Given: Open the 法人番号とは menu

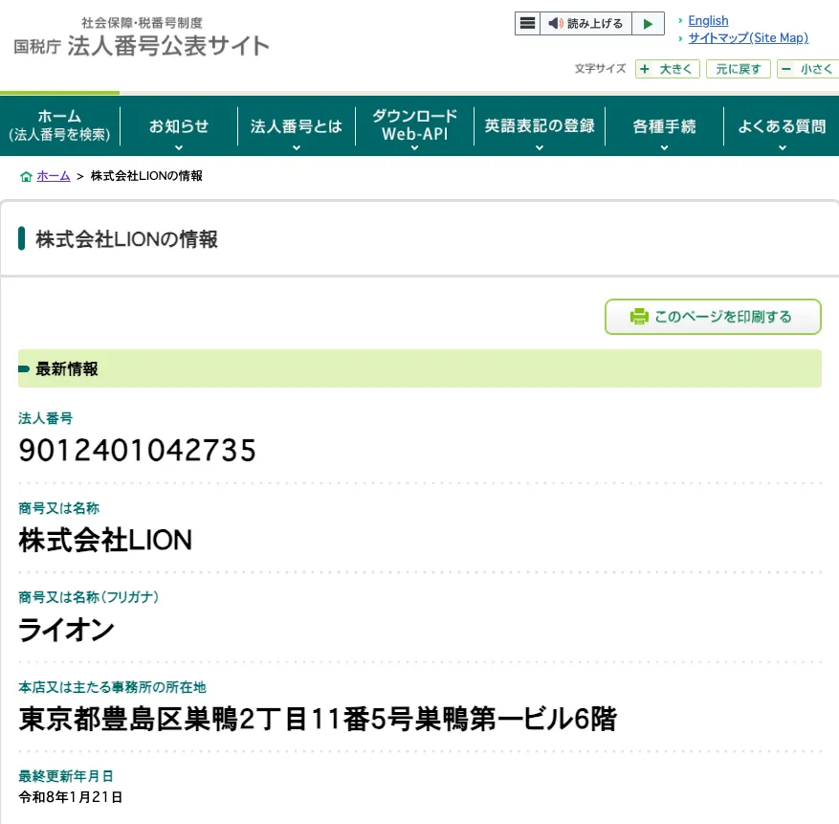Looking at the screenshot, I should point(297,126).
